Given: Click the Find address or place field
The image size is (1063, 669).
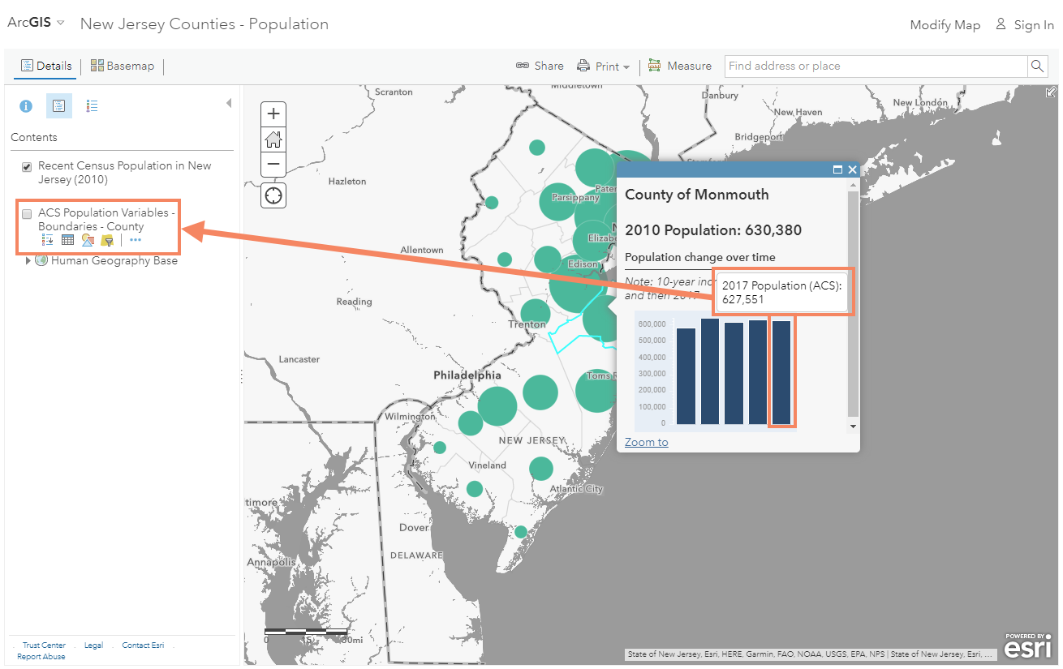Looking at the screenshot, I should [x=876, y=66].
